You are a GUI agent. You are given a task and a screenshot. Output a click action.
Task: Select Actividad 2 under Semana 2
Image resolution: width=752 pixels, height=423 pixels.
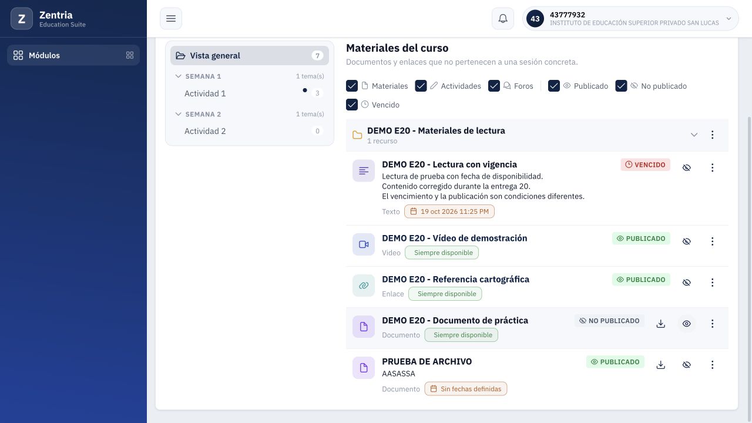205,131
